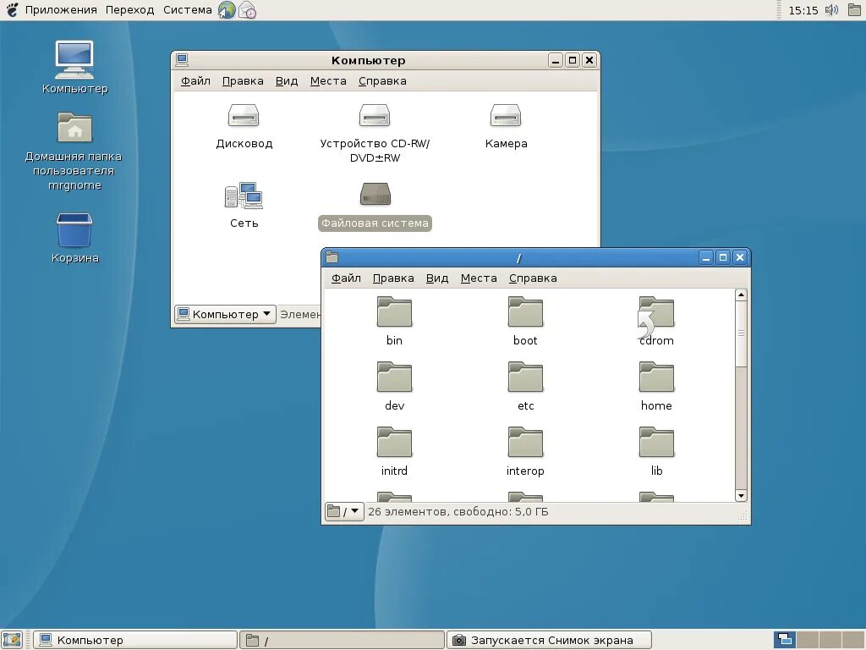Click the GNOME foot logo icon
The width and height of the screenshot is (866, 650).
[x=12, y=10]
